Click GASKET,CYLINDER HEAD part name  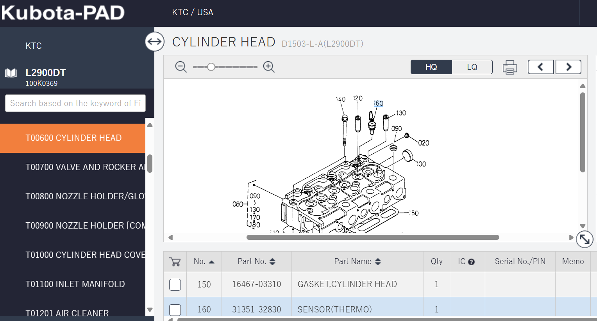coord(347,284)
